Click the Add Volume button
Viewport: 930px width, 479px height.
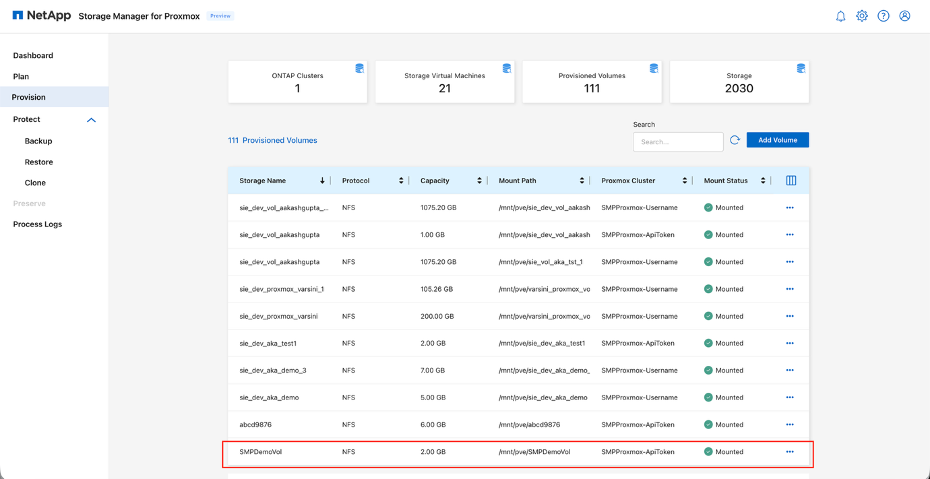[x=777, y=139]
